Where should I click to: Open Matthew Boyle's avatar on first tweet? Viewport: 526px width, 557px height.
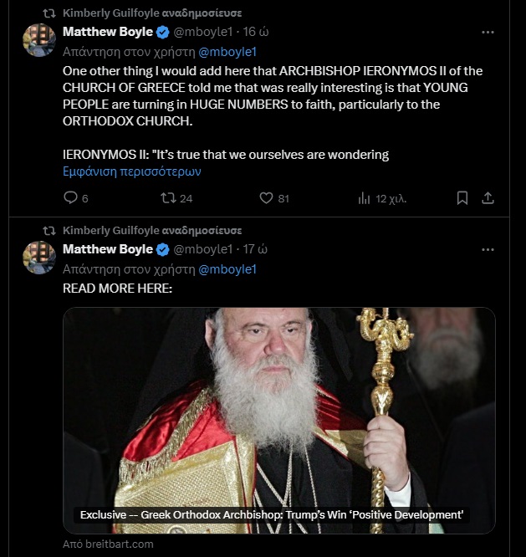click(39, 40)
